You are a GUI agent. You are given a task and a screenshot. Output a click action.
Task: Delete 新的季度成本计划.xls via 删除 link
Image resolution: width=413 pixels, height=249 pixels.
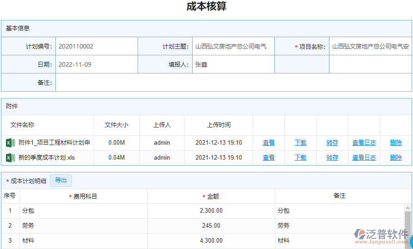(x=396, y=158)
